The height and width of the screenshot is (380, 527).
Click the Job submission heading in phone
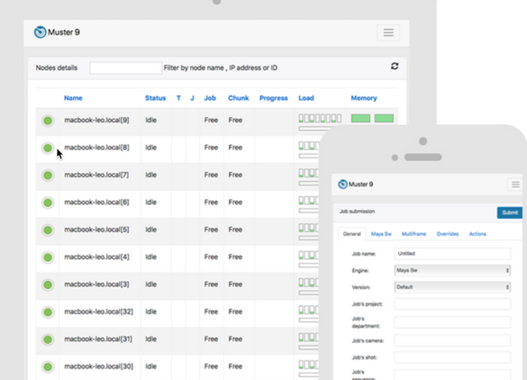pyautogui.click(x=357, y=211)
